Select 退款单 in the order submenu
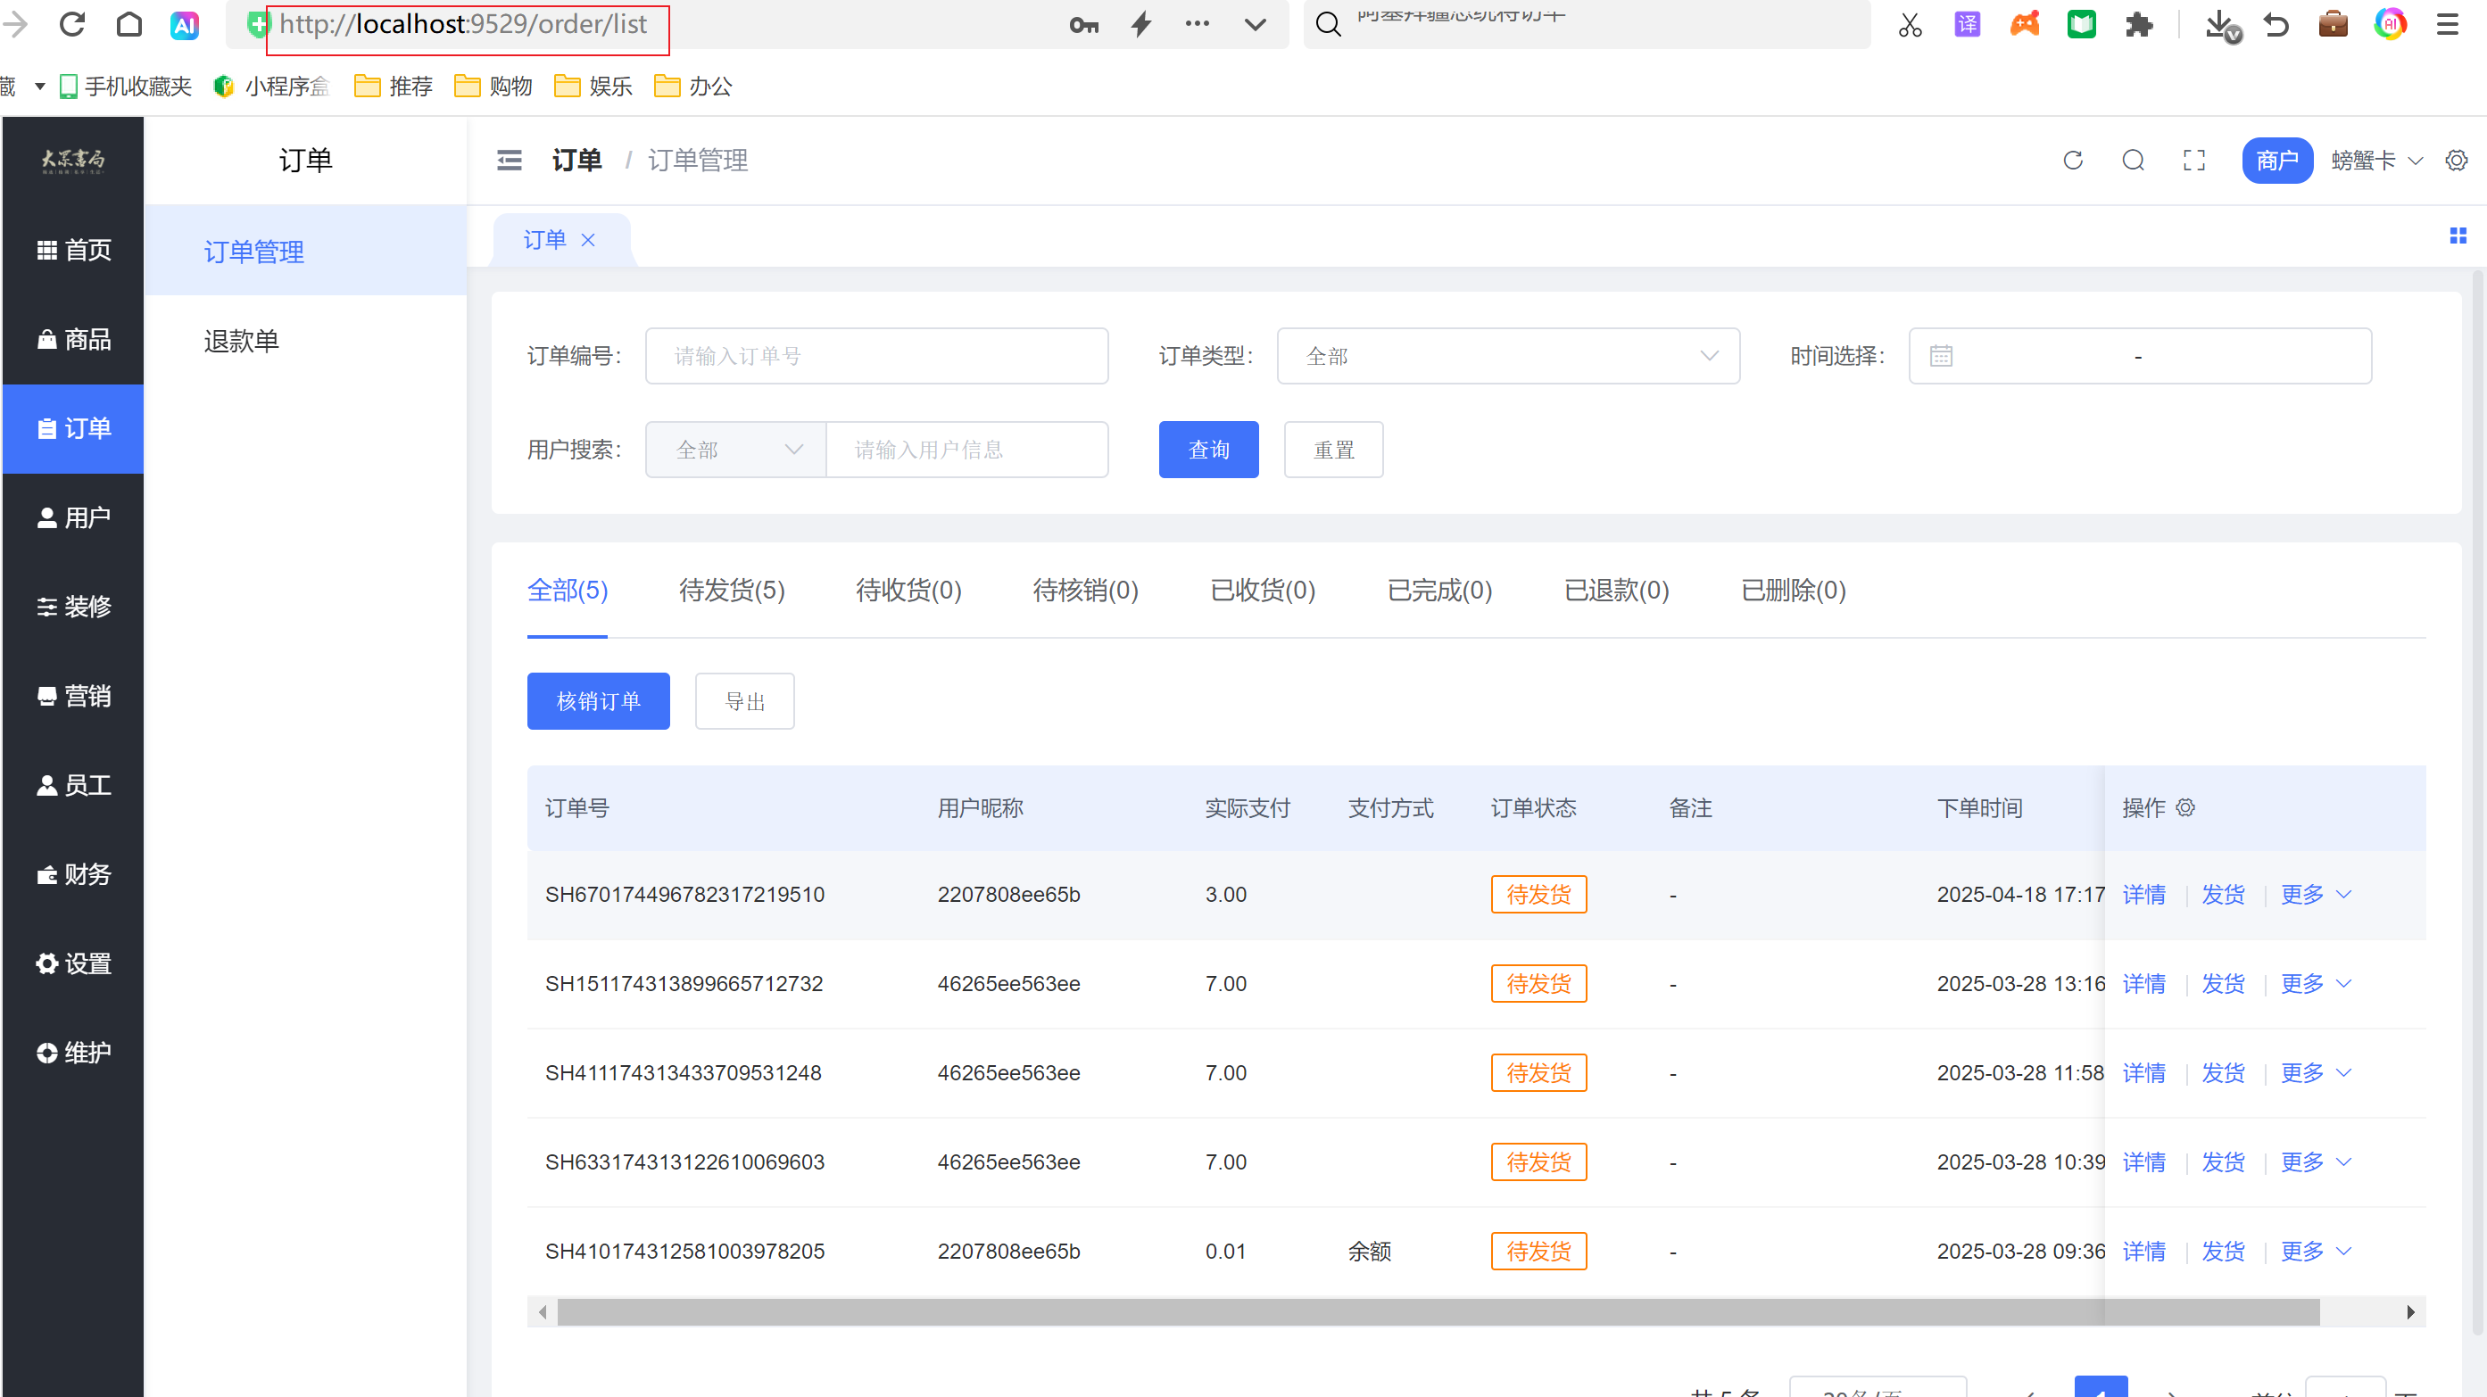 pos(305,341)
